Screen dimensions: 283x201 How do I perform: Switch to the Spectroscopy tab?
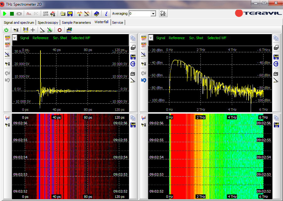[x=48, y=23]
